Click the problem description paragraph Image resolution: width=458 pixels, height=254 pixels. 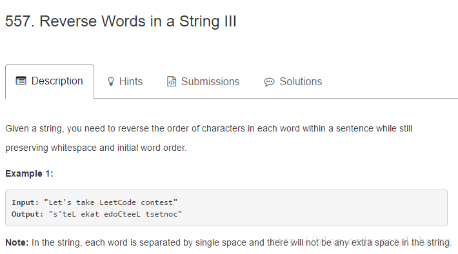[209, 138]
